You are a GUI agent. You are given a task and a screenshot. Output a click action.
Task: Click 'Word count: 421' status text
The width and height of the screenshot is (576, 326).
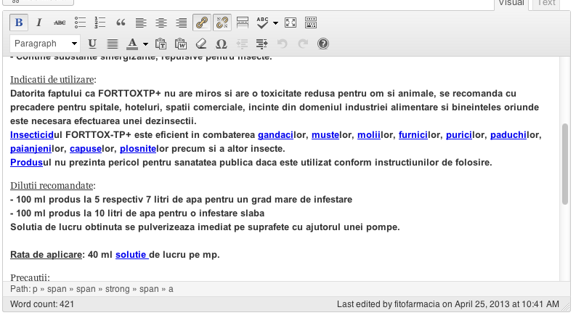point(42,304)
